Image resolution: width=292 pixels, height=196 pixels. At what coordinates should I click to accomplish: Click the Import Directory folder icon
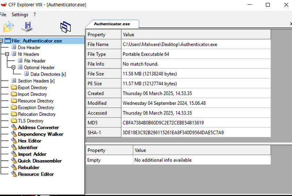click(14, 94)
